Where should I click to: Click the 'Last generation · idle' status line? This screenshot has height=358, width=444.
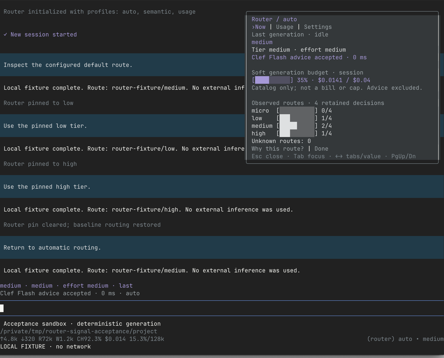[x=290, y=34]
